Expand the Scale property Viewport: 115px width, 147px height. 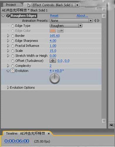(8, 51)
